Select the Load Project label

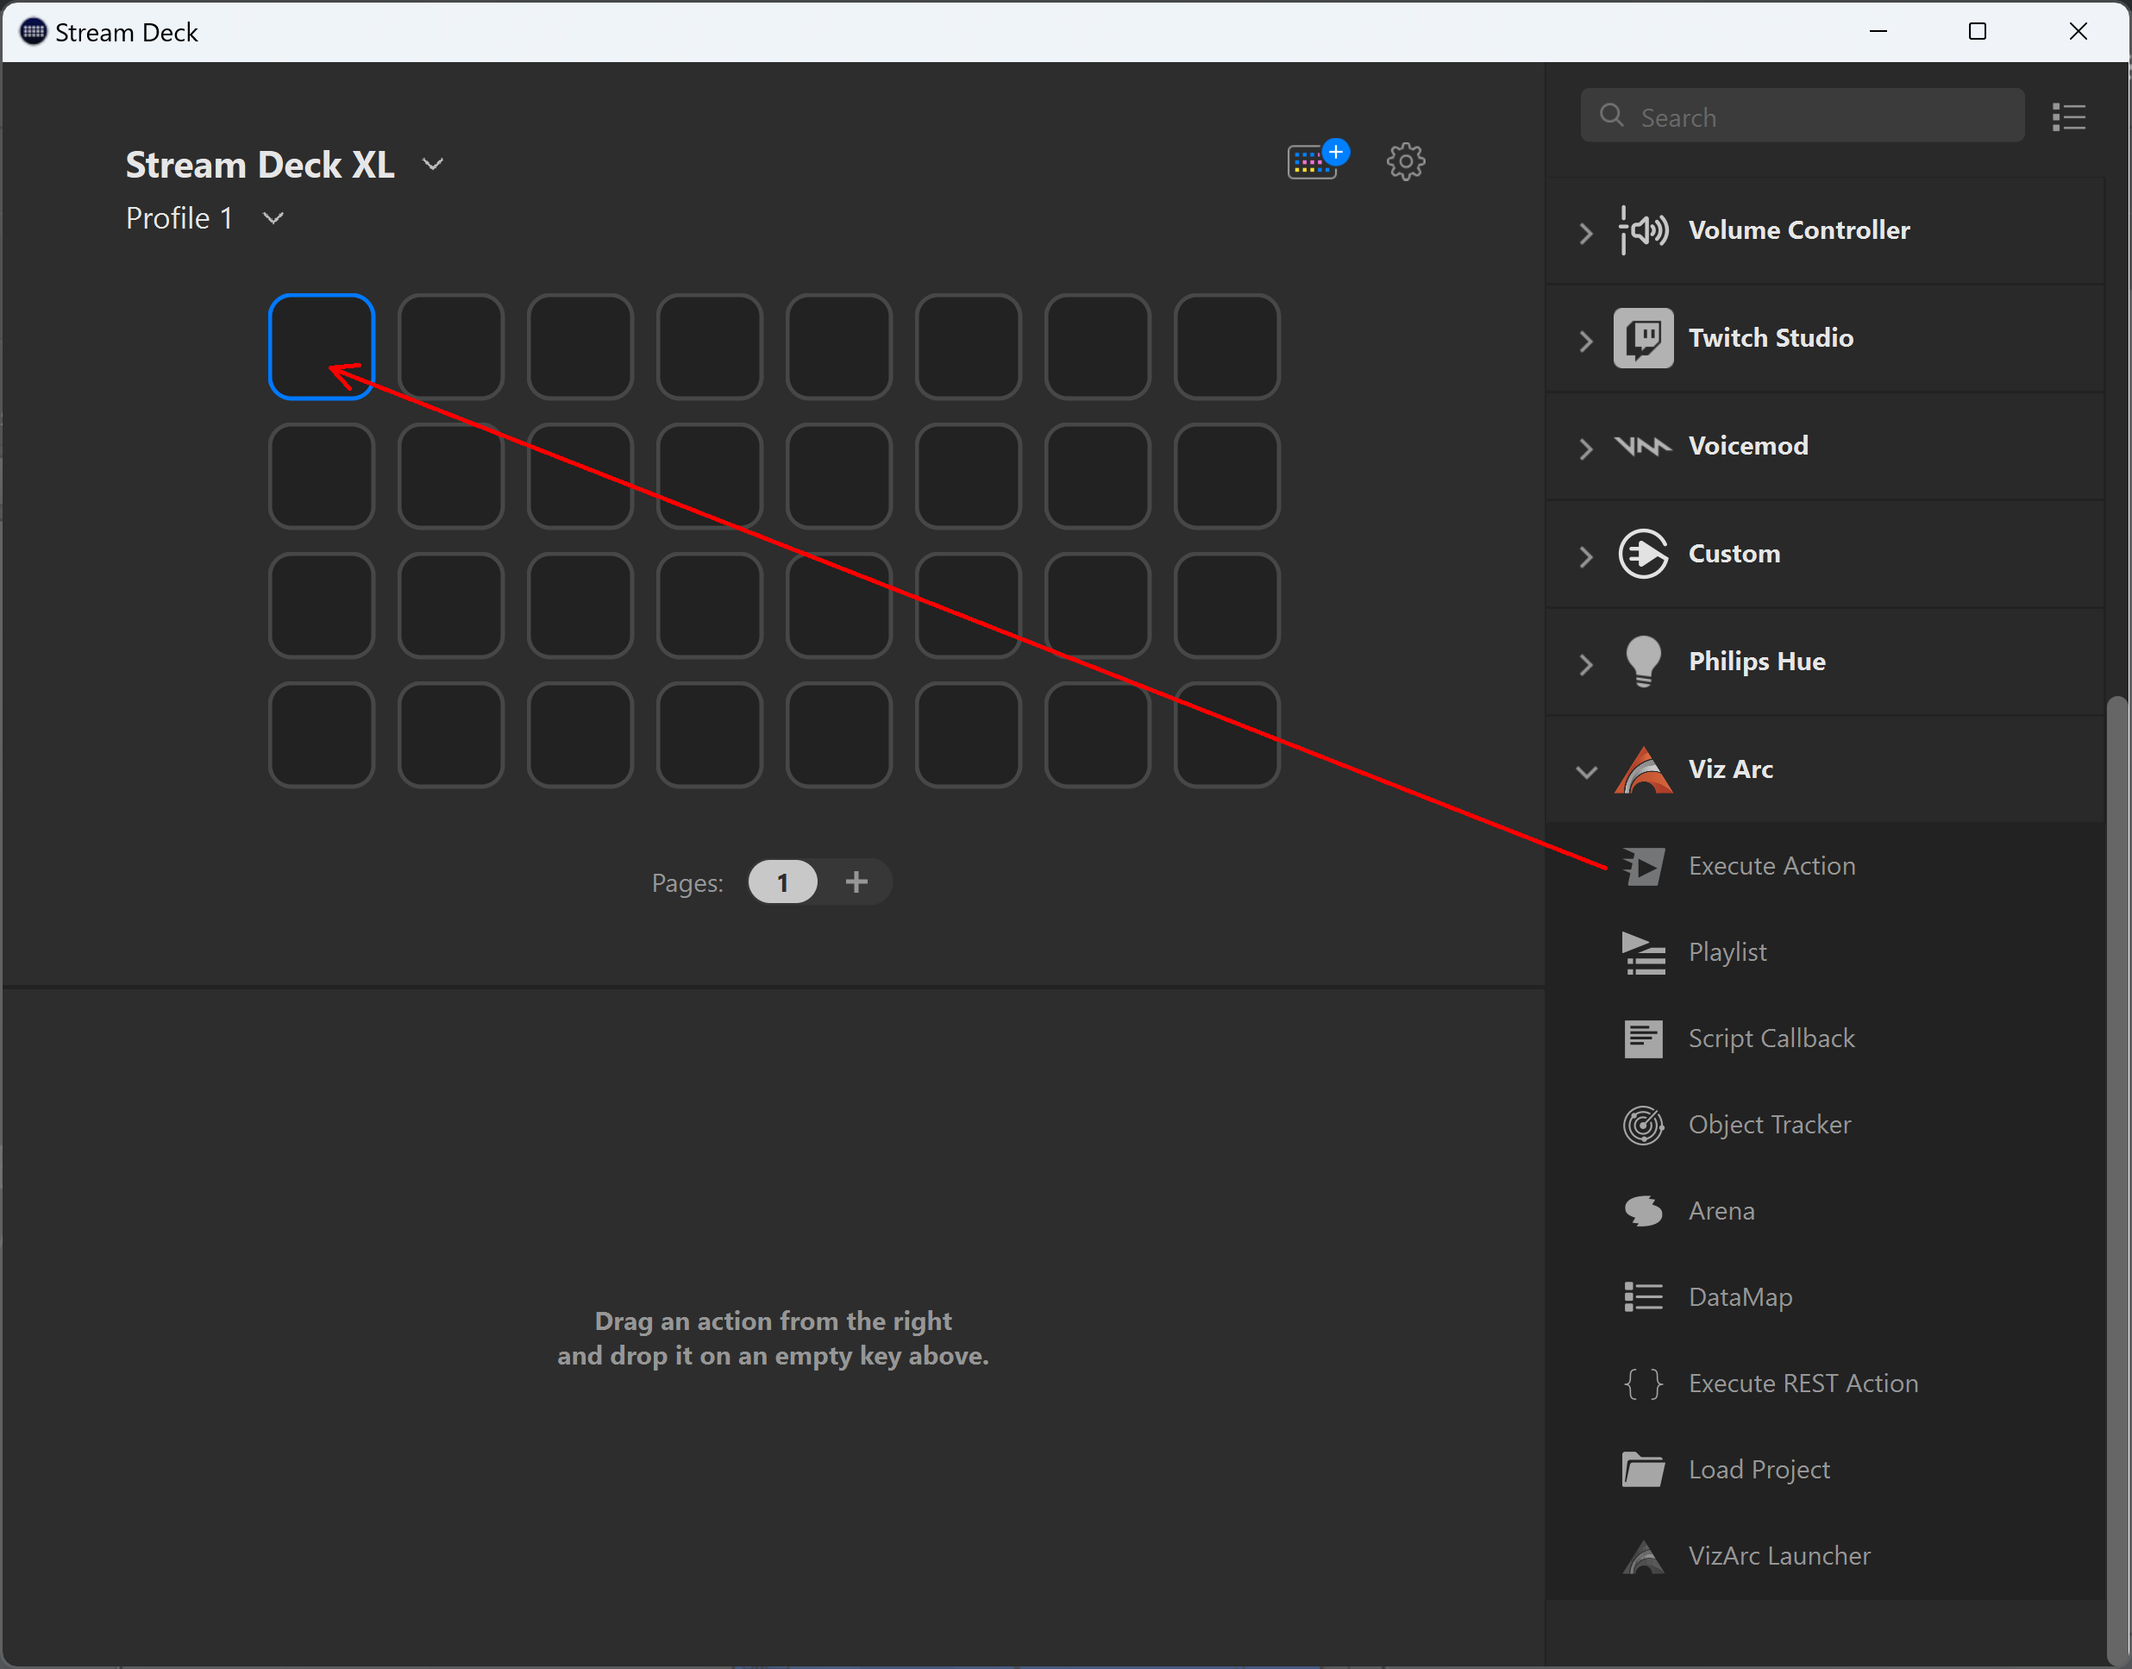(1759, 1470)
